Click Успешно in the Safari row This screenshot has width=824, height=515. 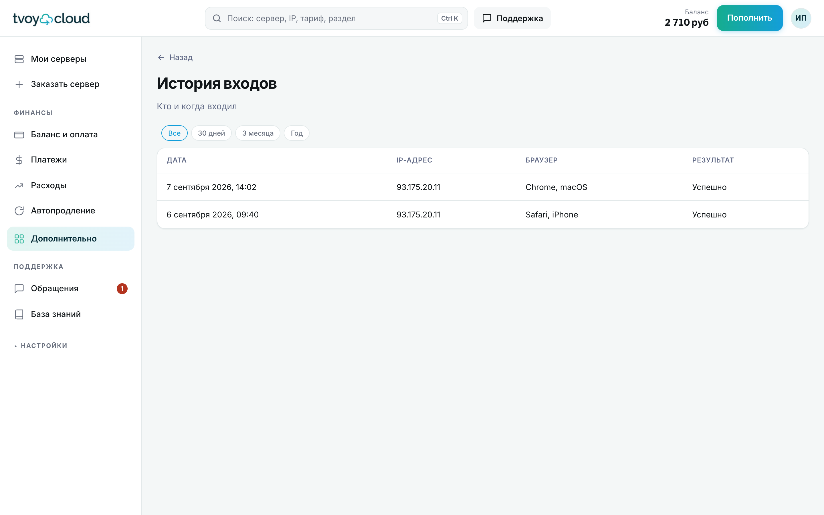709,215
